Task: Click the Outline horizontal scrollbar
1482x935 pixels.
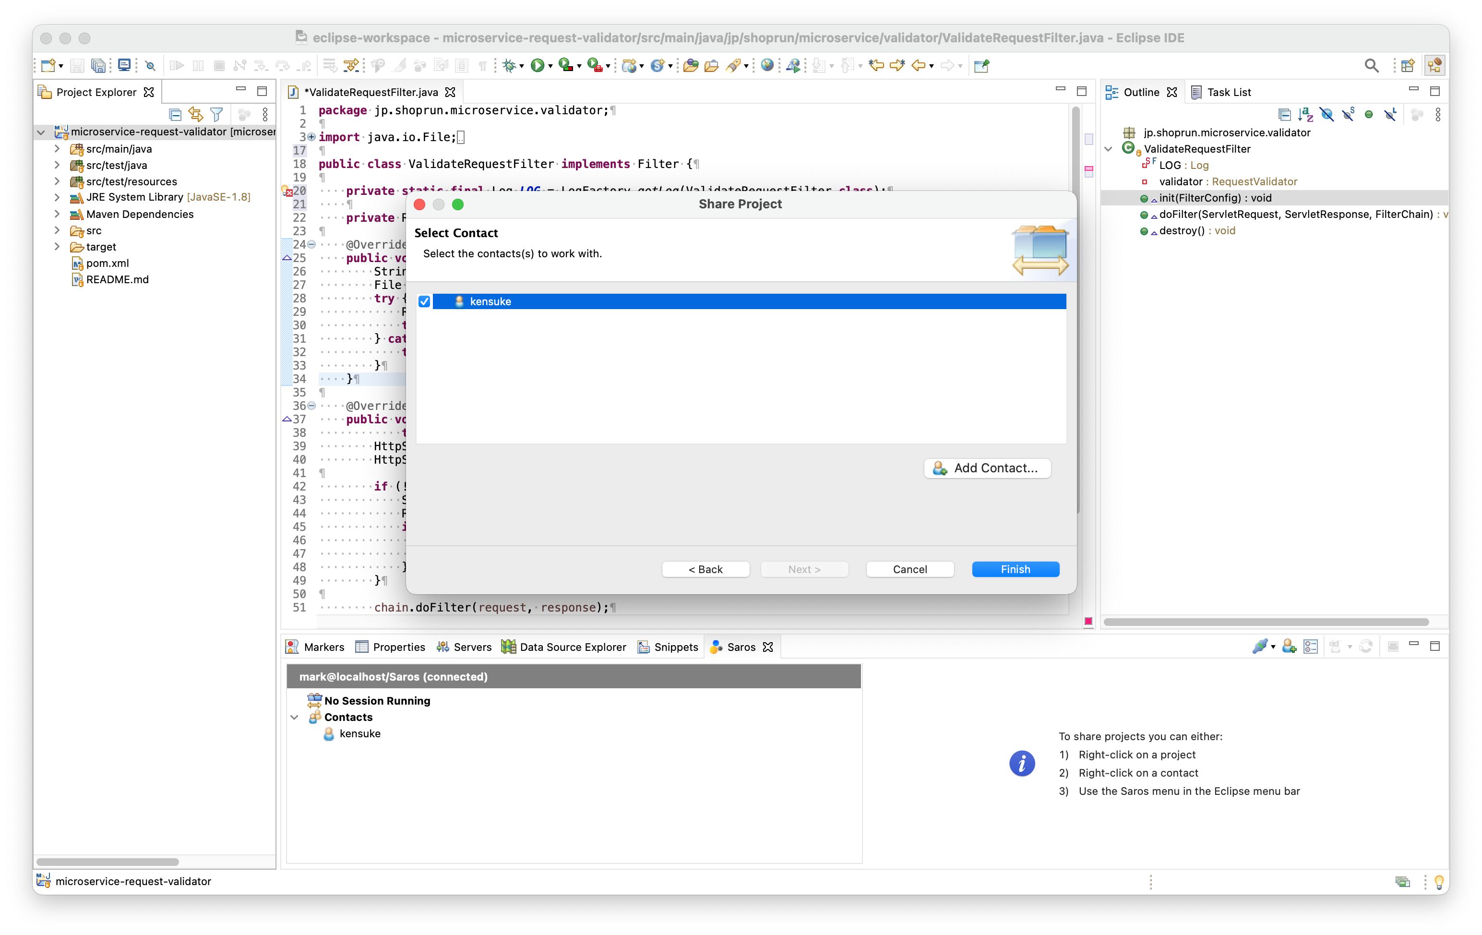Action: (x=1266, y=622)
